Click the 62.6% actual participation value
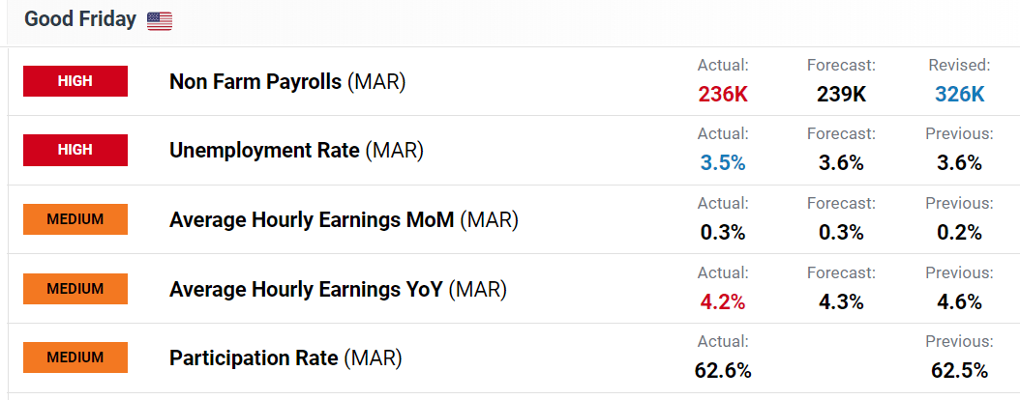 [723, 371]
